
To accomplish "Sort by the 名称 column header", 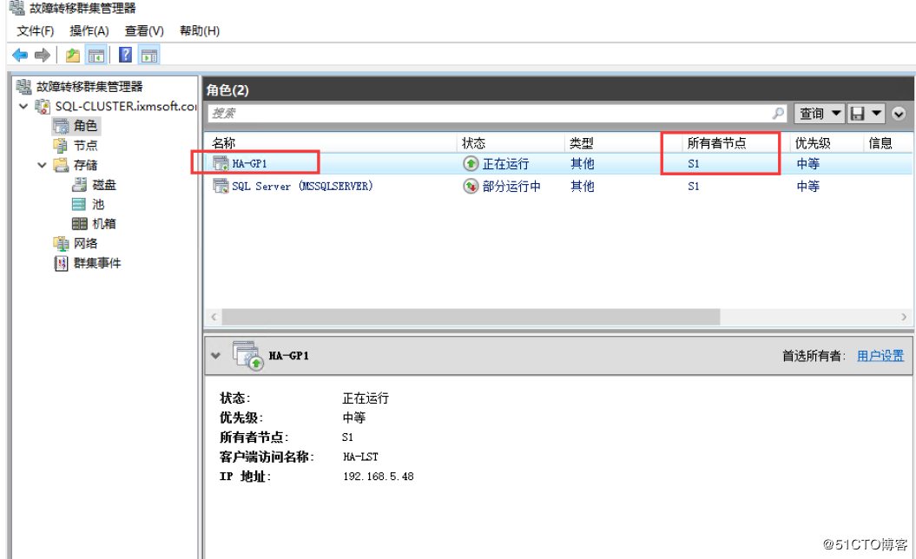I will pyautogui.click(x=331, y=143).
